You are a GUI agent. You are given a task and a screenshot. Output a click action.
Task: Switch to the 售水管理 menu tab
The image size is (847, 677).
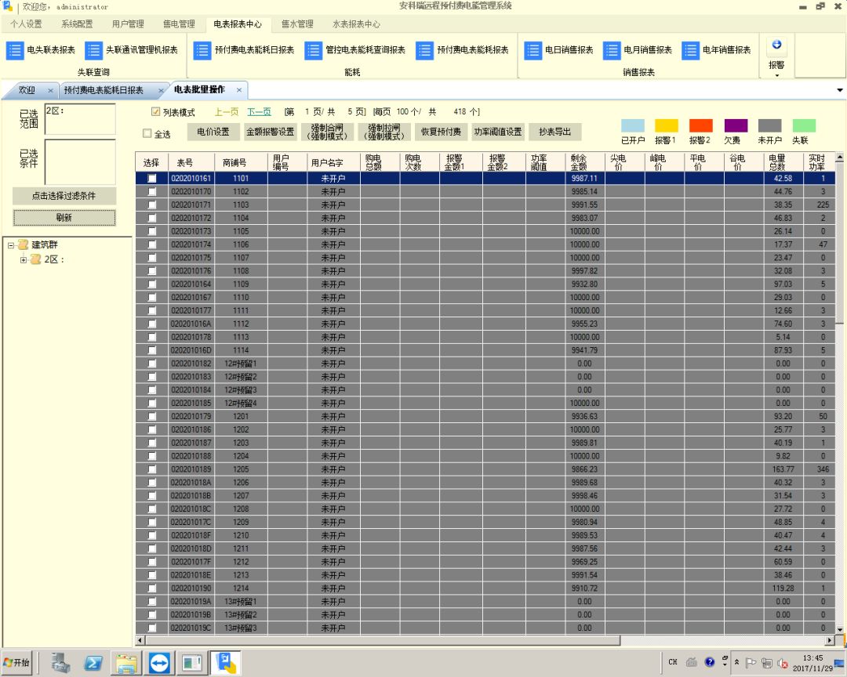pyautogui.click(x=297, y=24)
